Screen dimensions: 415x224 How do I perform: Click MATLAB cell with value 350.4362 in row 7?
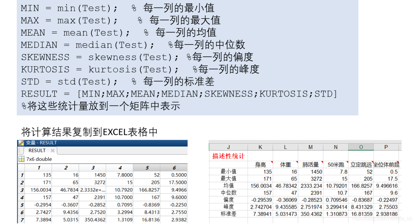(93, 220)
